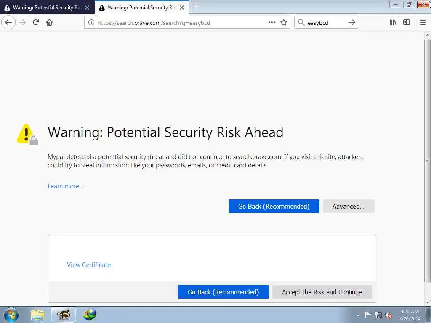Click the Mypal raccoon taskbar icon
431x323 pixels.
(64, 315)
